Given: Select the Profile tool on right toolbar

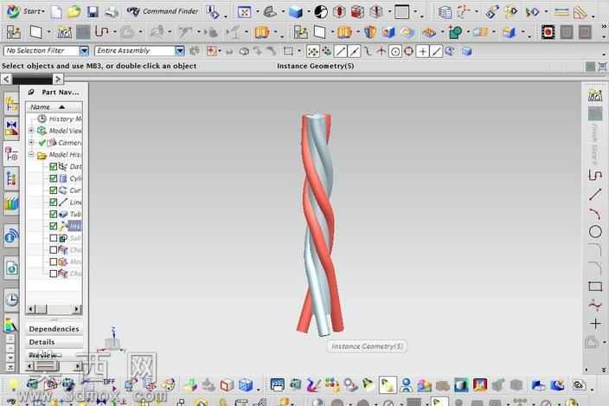Looking at the screenshot, I should [x=595, y=175].
